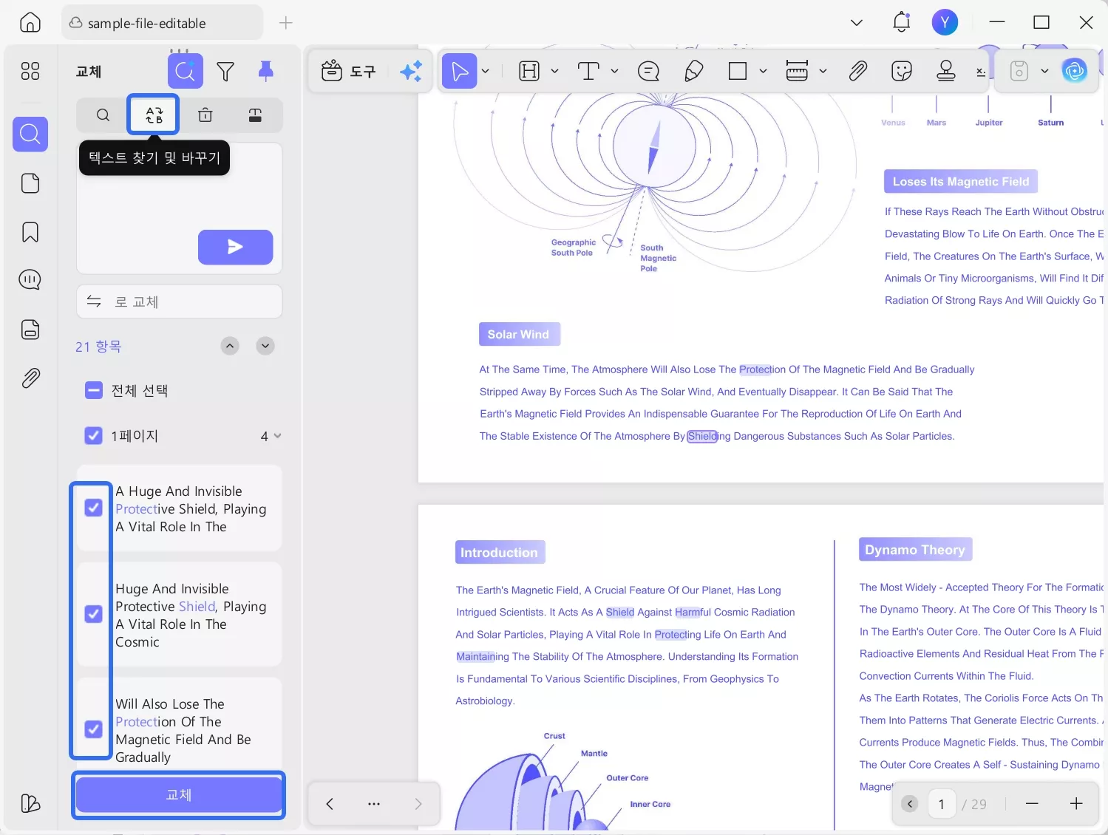Launch the AI sparkle assistant
Viewport: 1108px width, 835px height.
(411, 72)
